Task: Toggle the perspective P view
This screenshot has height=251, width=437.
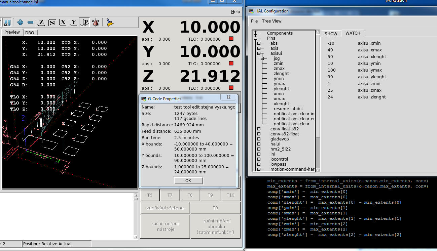Action: pyautogui.click(x=85, y=23)
